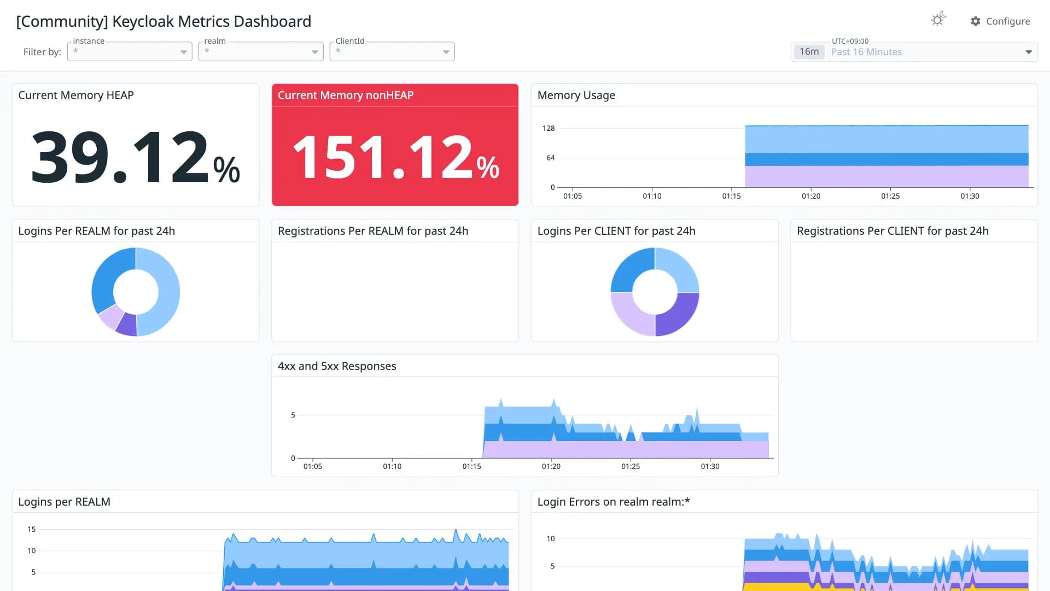
Task: Click the Past 16 Minutes time field
Action: 914,51
